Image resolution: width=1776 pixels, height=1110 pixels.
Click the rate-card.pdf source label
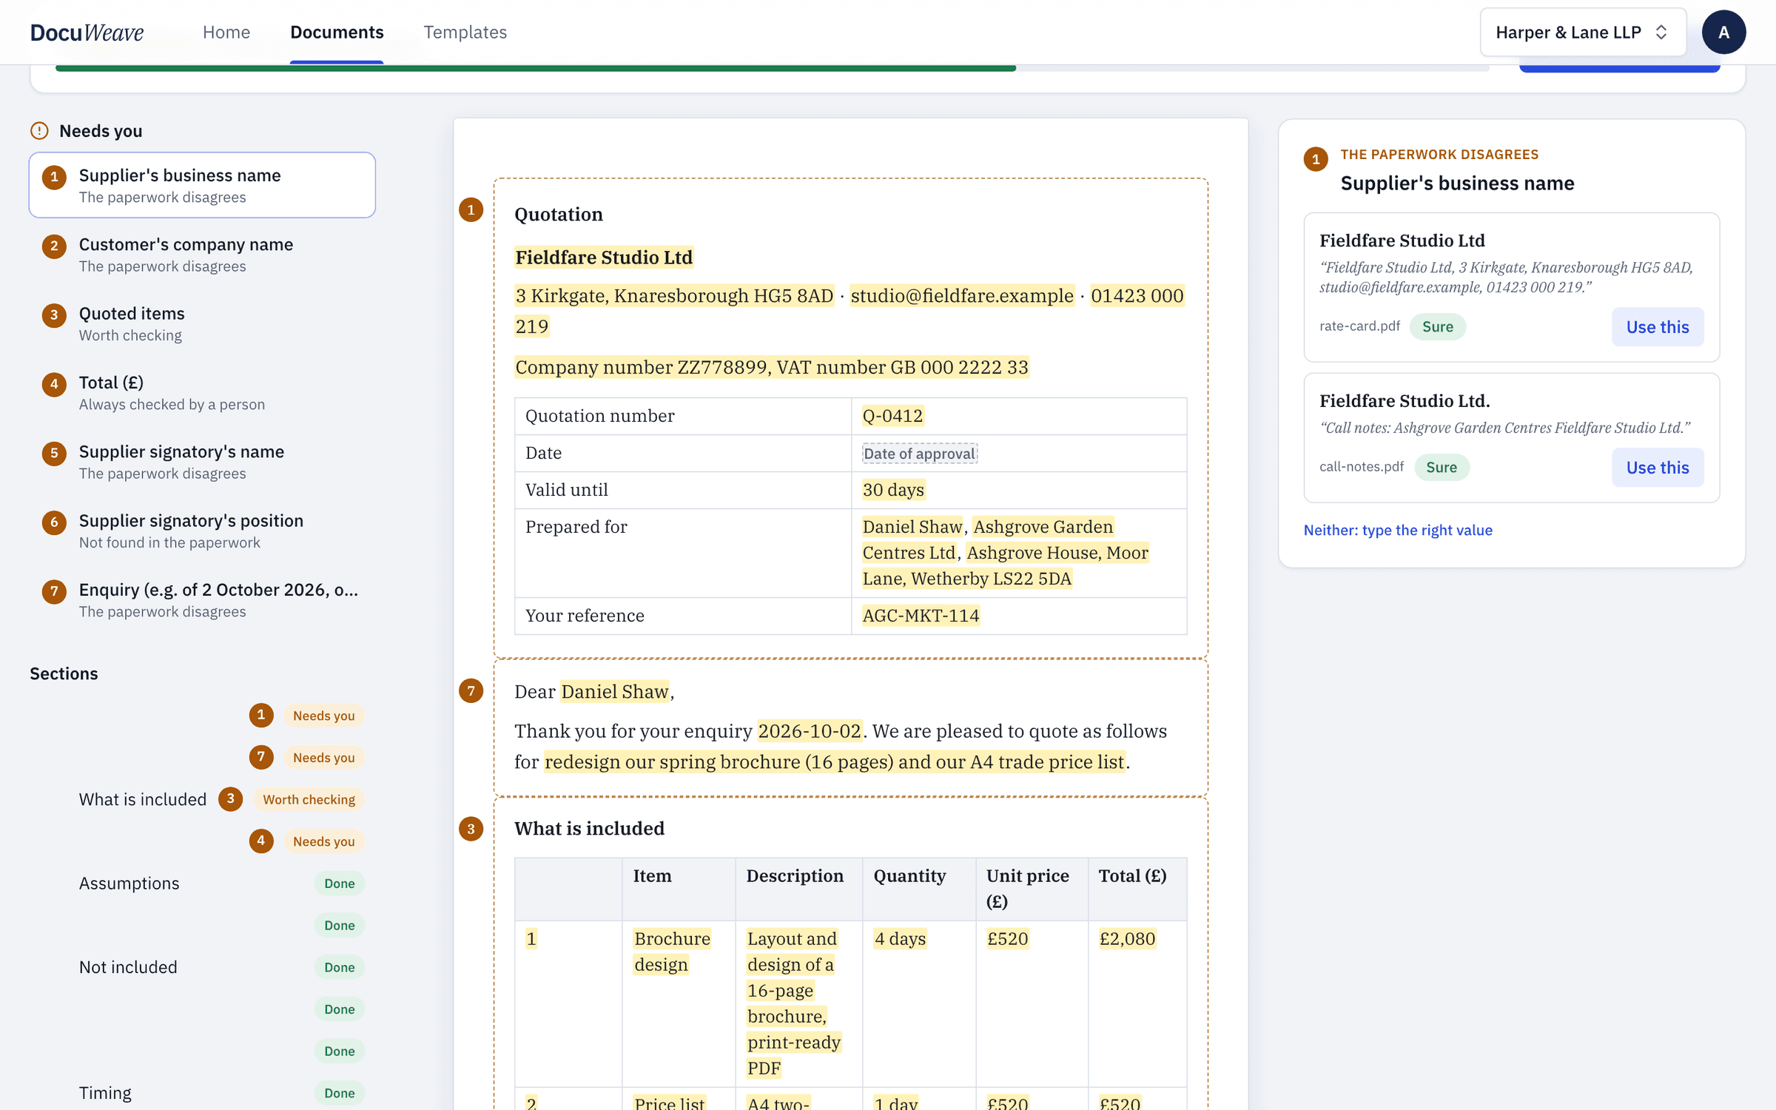1359,326
